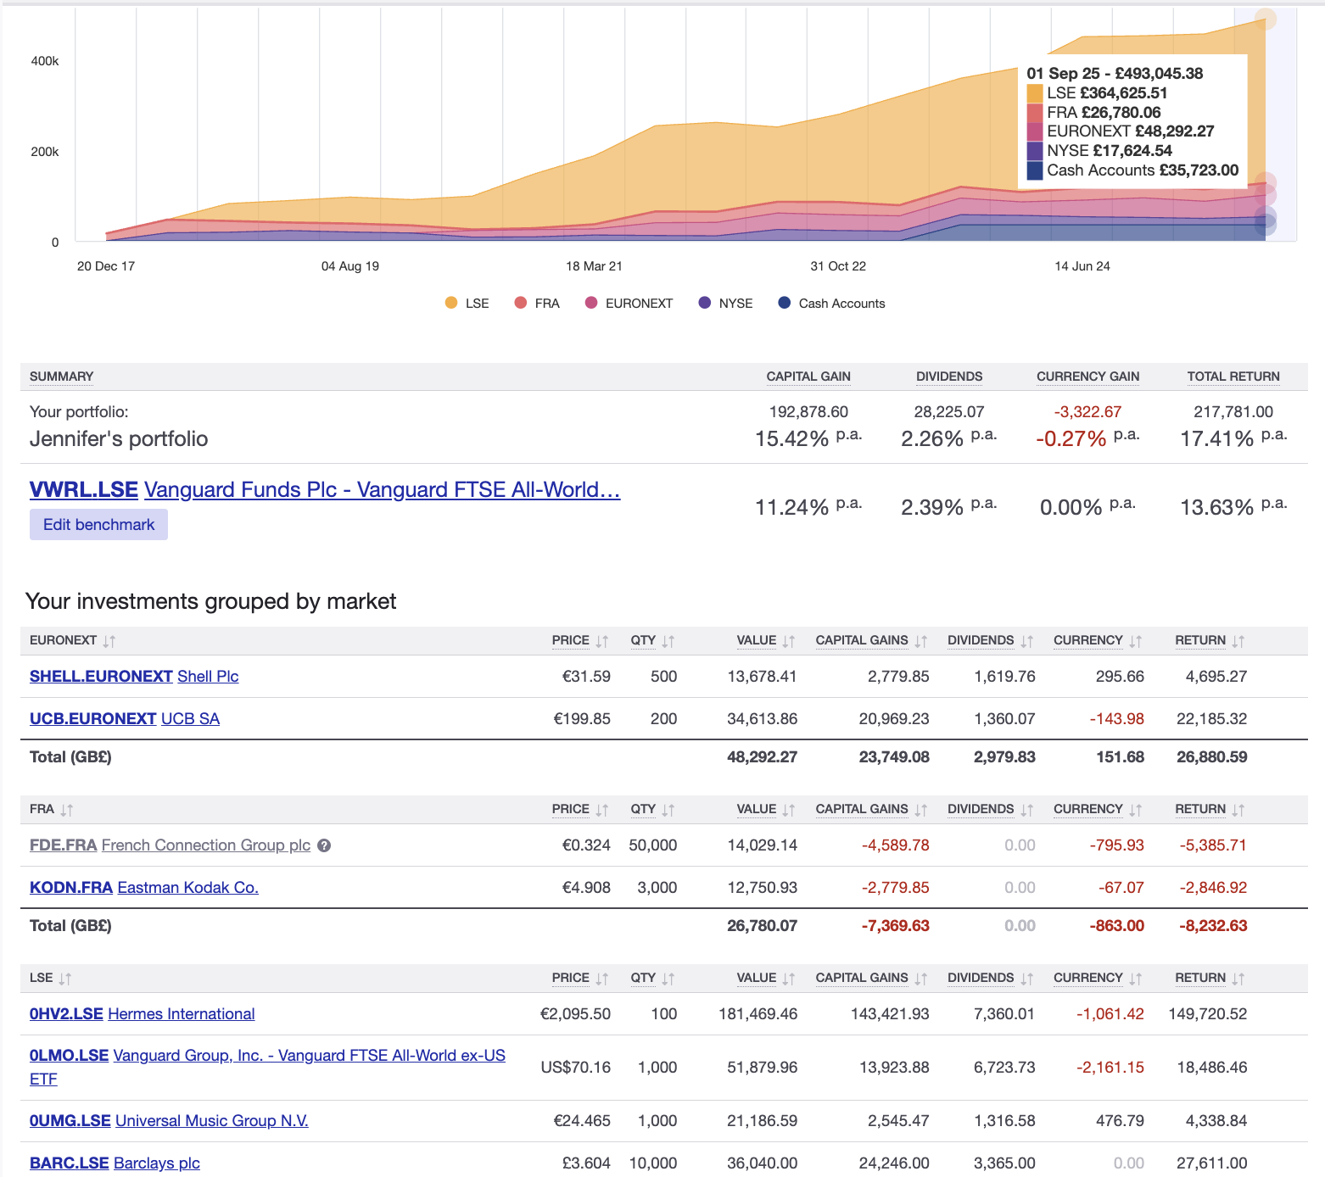This screenshot has height=1177, width=1325.
Task: Sort LSE table by dividends icon
Action: coord(1026,979)
